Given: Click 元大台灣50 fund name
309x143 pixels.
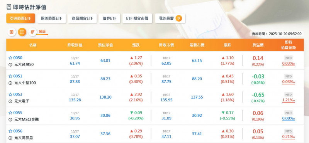Looking at the screenshot, I should click(x=24, y=64).
